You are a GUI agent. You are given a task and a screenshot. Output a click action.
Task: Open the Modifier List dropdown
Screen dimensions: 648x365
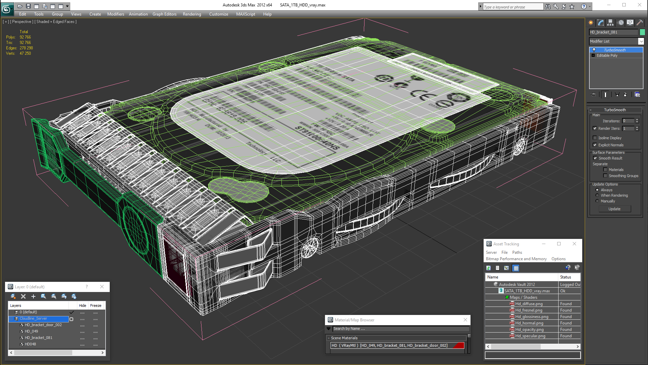[641, 41]
